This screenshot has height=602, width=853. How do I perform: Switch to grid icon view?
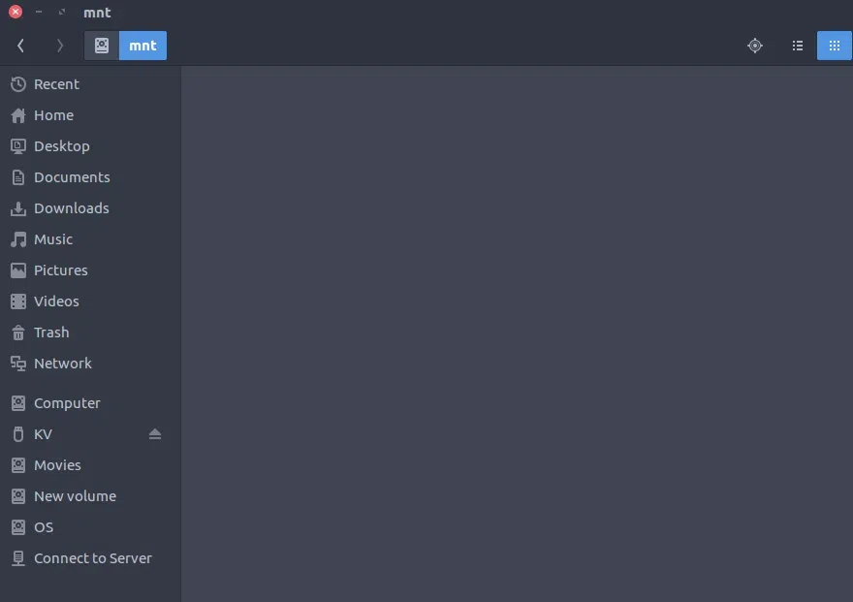(x=834, y=46)
